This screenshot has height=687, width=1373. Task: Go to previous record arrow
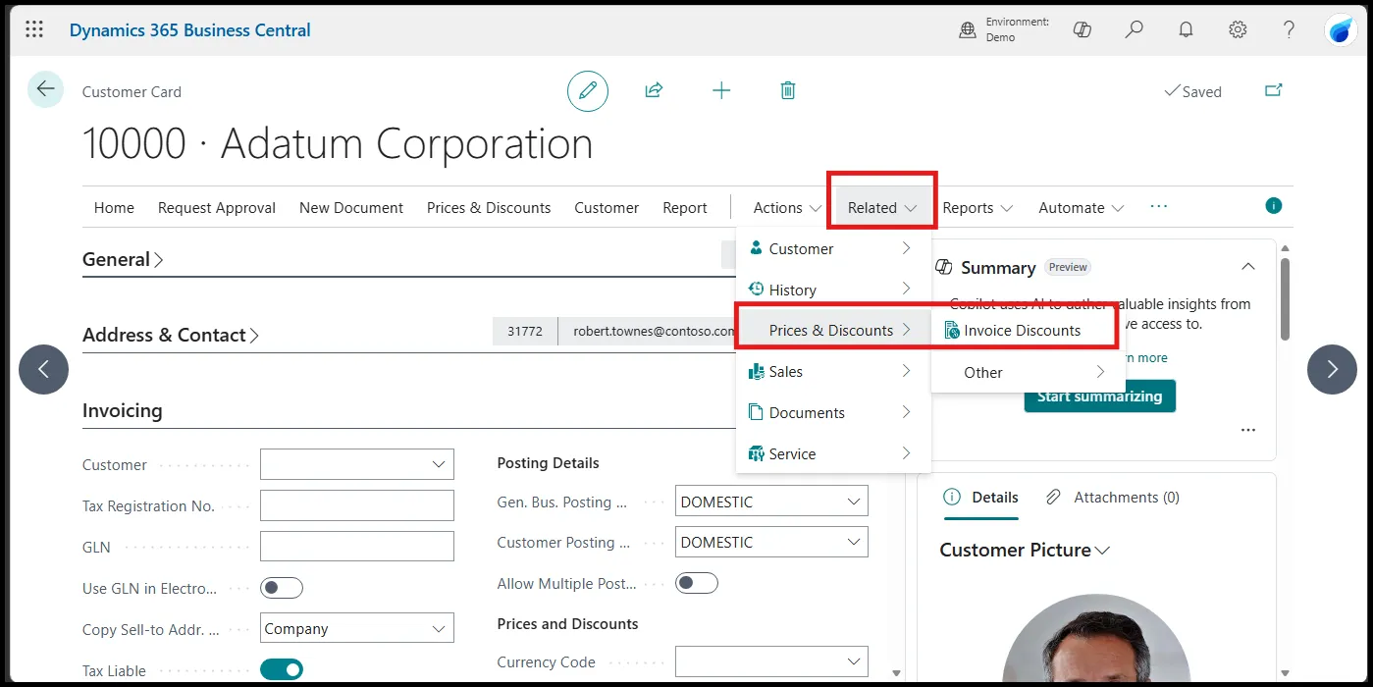(43, 369)
